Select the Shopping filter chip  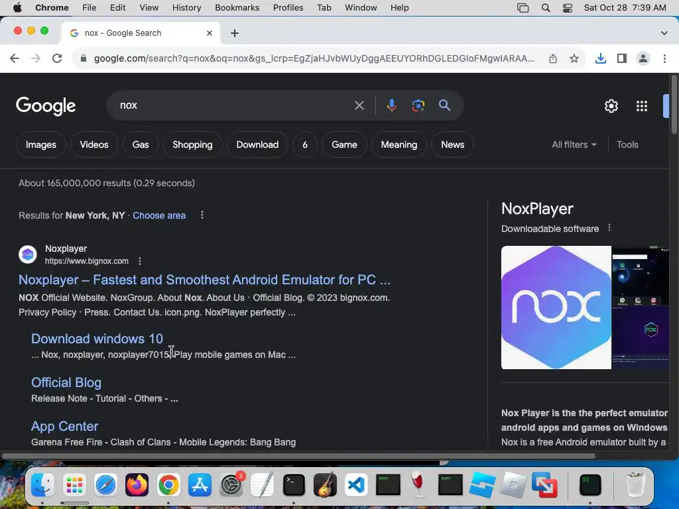192,144
